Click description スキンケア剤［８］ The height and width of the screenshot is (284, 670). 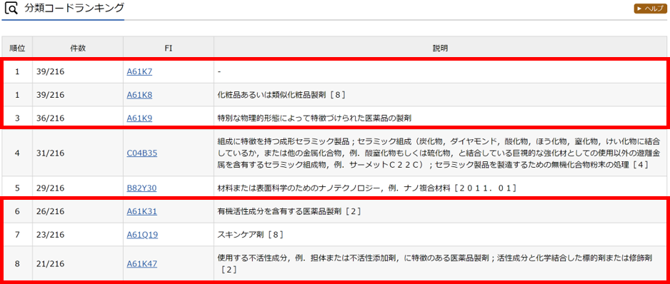tap(251, 234)
